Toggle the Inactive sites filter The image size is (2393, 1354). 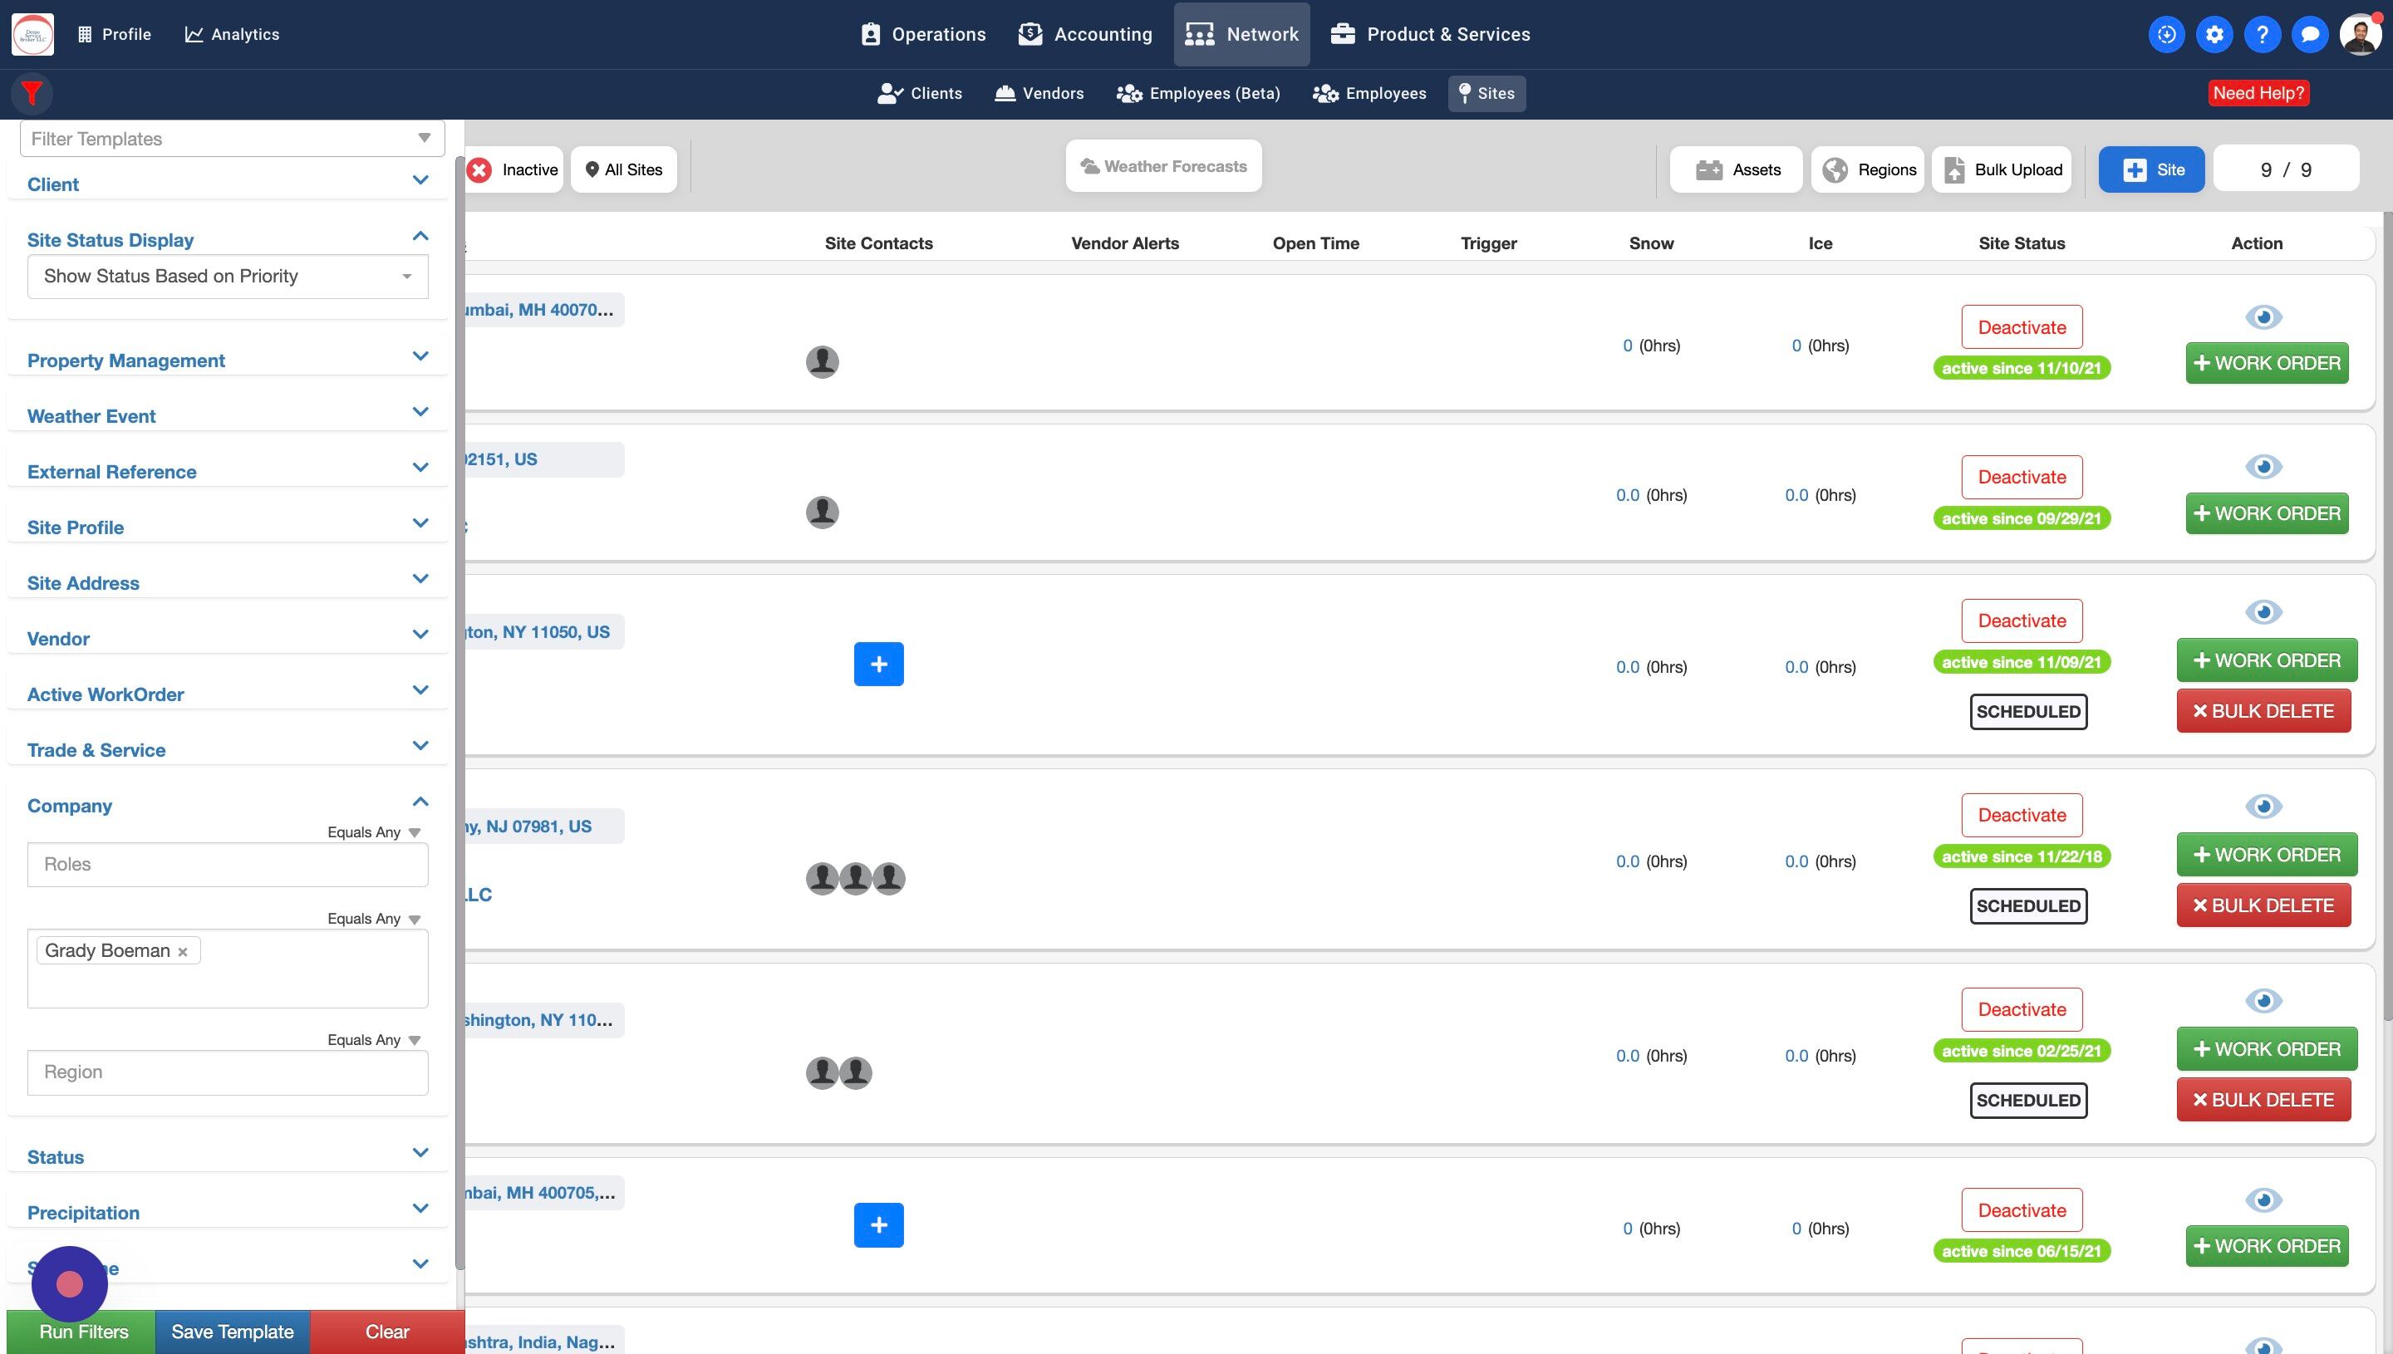click(514, 169)
